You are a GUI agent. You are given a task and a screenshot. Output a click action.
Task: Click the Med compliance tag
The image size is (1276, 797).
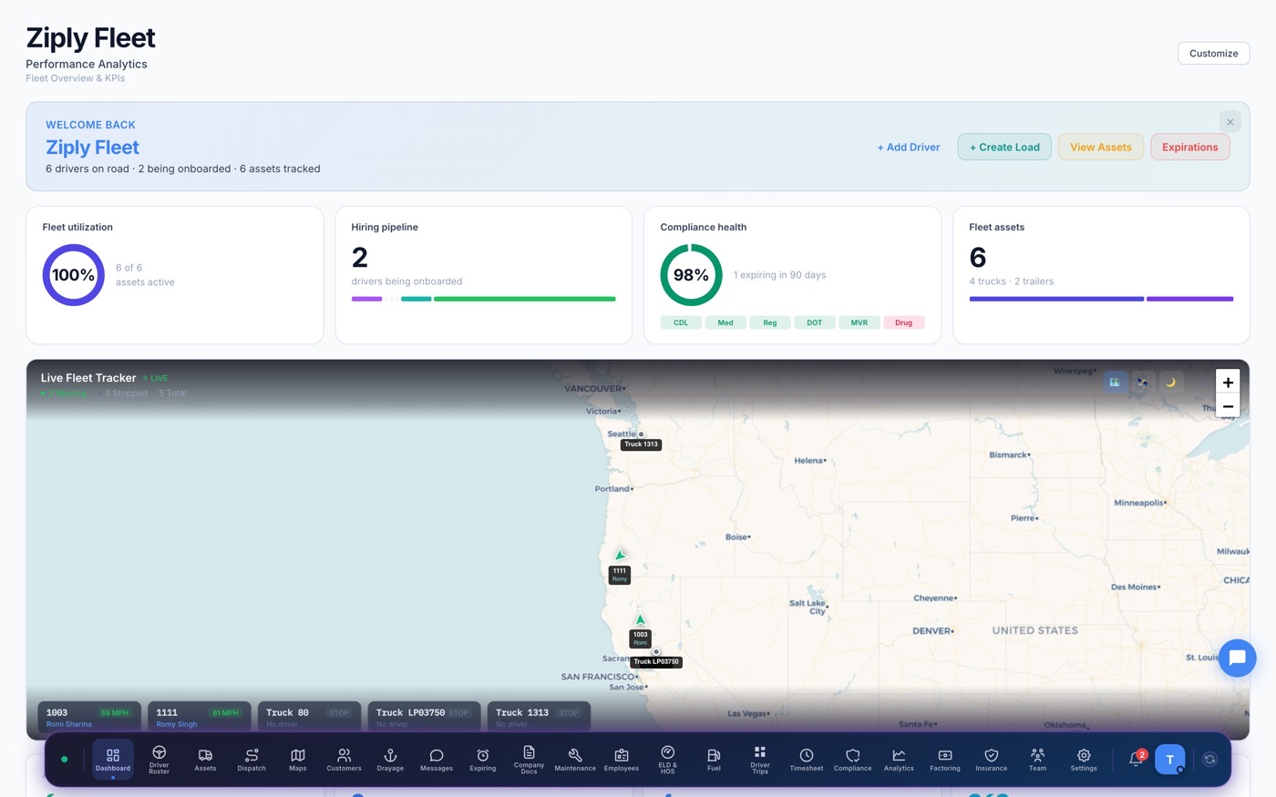(x=725, y=322)
